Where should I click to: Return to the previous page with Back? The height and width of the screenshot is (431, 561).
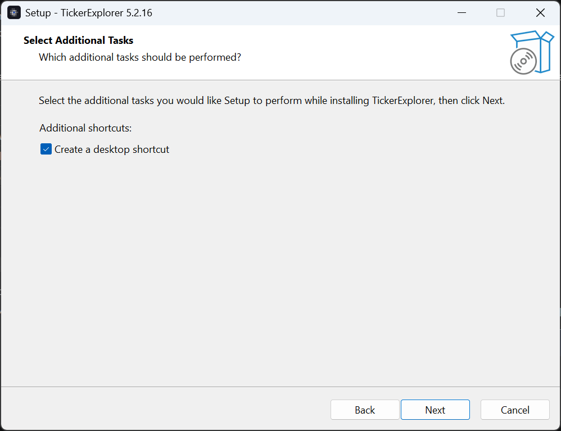[365, 410]
